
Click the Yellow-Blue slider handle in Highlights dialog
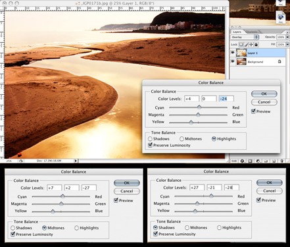191,123
